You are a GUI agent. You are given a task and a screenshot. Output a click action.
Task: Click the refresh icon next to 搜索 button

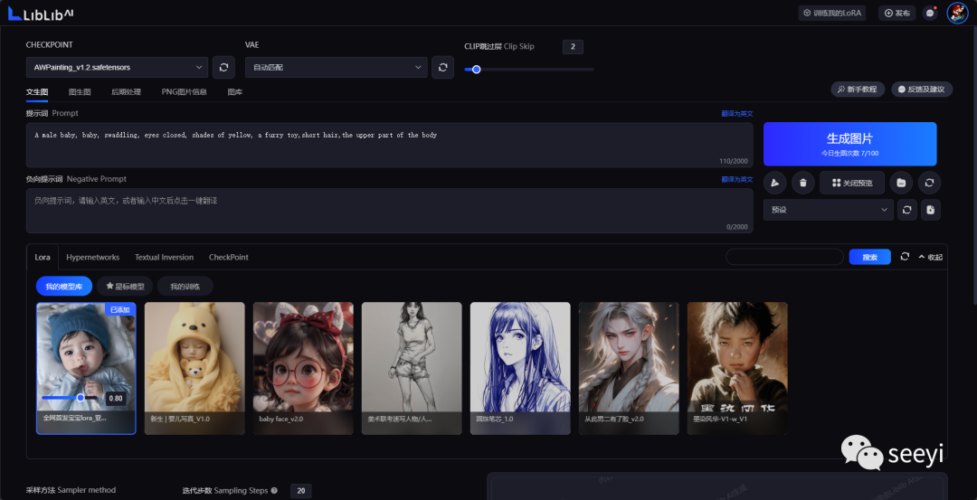(x=905, y=257)
